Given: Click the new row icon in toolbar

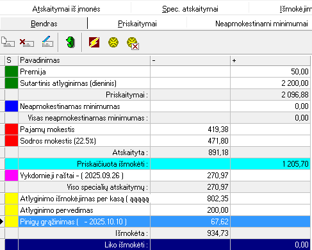Looking at the screenshot, I should 8,42.
